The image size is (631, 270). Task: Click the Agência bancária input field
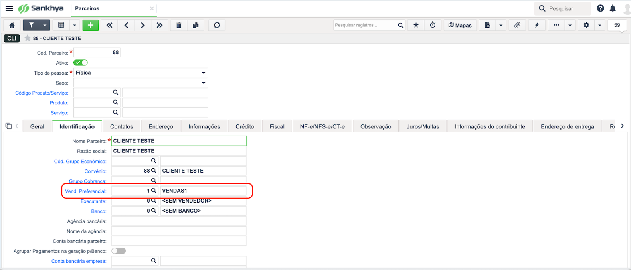[179, 221]
